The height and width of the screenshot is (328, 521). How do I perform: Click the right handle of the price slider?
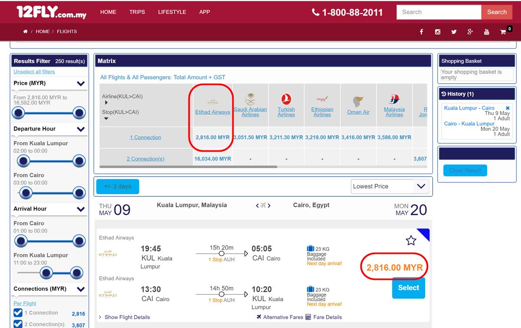79,114
